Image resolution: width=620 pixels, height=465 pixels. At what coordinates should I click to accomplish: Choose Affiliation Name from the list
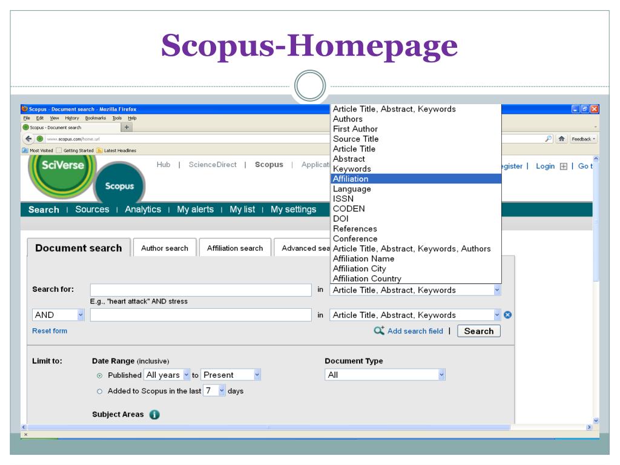416,259
